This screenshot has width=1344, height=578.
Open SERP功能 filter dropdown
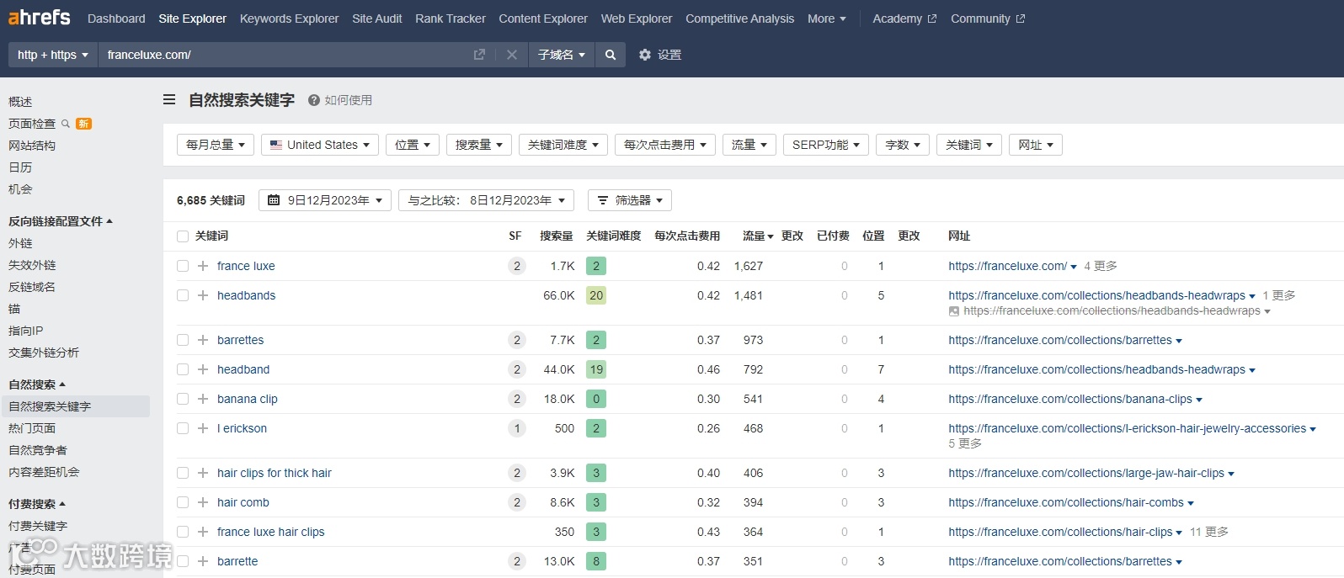(825, 145)
